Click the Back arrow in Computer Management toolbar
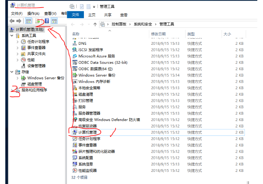This screenshot has height=184, width=263. point(12,21)
